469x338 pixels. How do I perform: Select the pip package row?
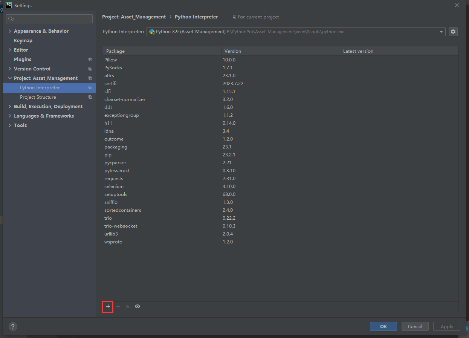[281, 155]
